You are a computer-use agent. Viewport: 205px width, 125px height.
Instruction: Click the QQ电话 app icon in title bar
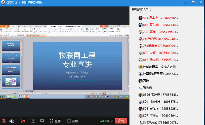3,3
